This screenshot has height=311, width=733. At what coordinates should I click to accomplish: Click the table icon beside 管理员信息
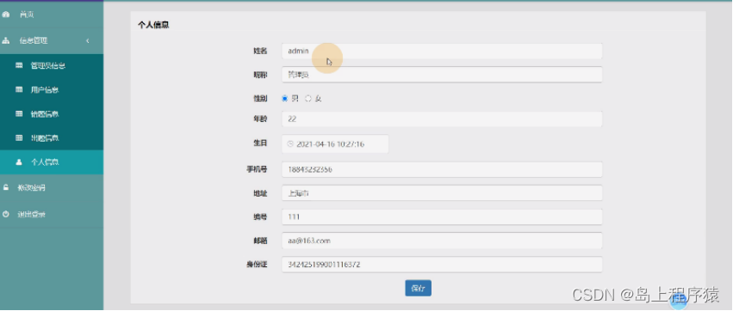(x=19, y=65)
